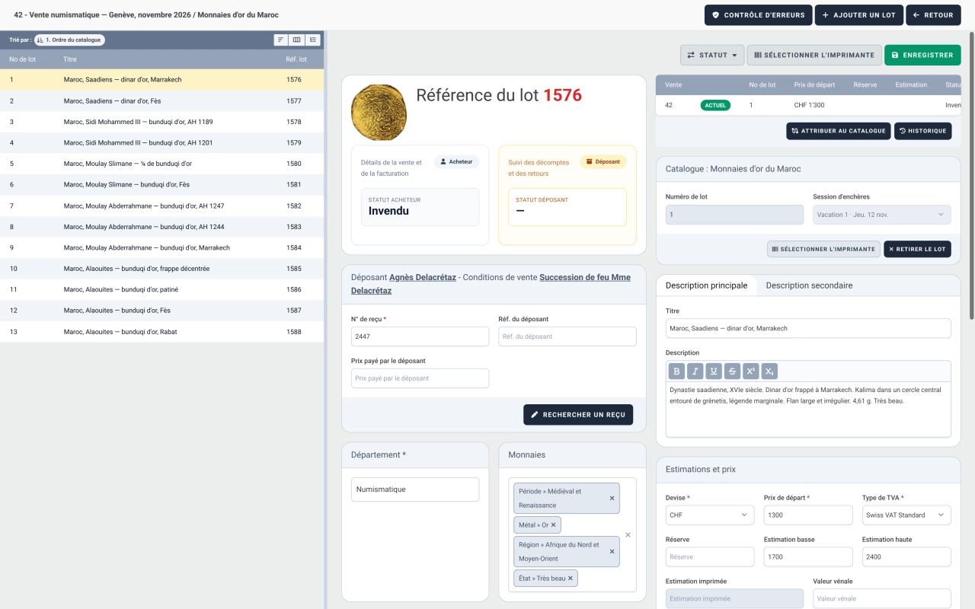
Task: Select lot 5 Moulay Slimane ¾ de bunduqi
Action: point(161,164)
